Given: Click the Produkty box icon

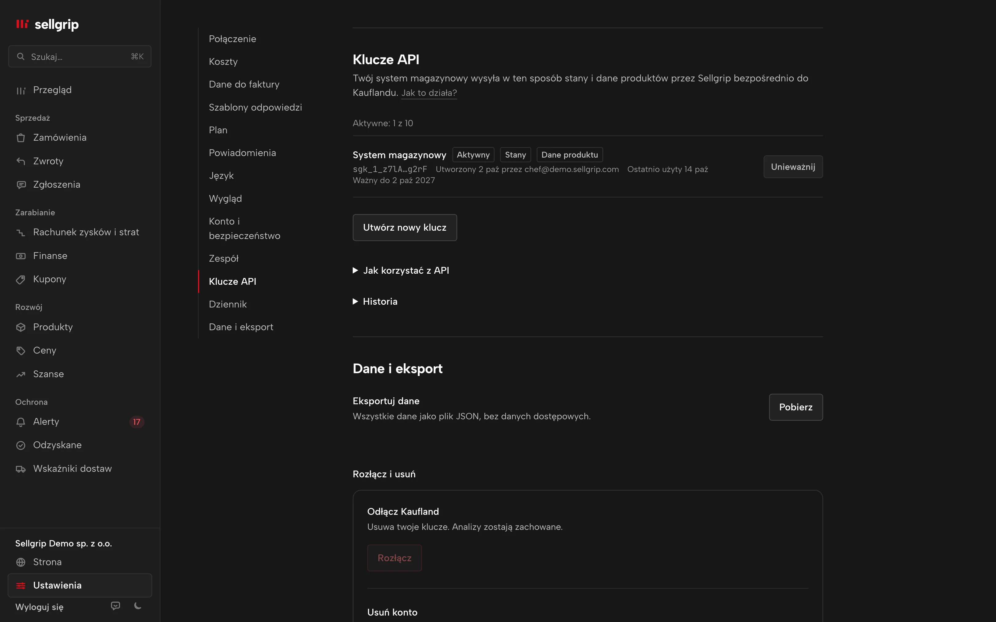Looking at the screenshot, I should [21, 327].
